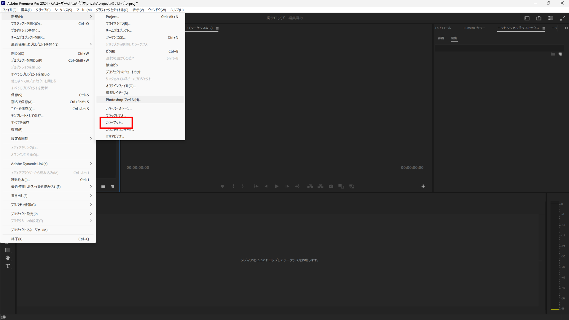Viewport: 569px width, 320px height.
Task: Step back one frame
Action: 267,186
